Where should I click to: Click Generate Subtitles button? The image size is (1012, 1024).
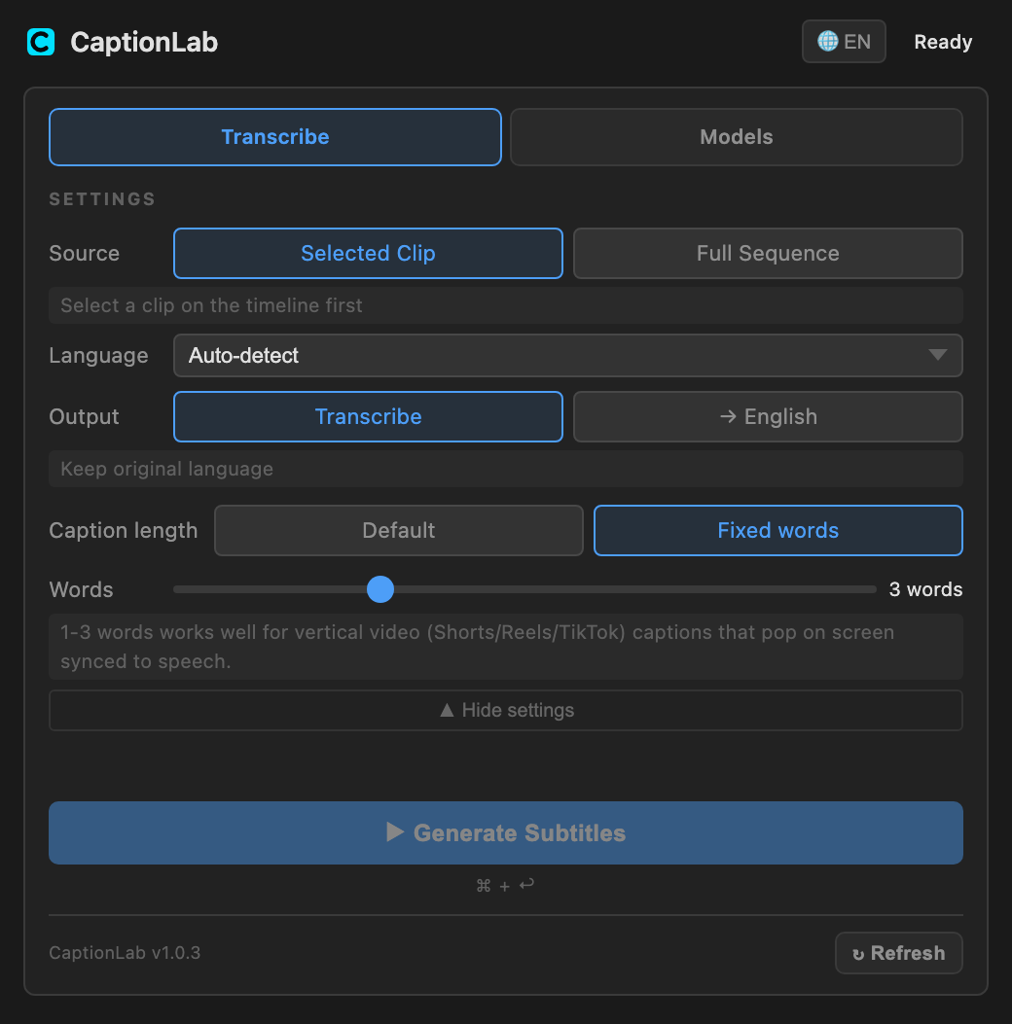coord(506,833)
